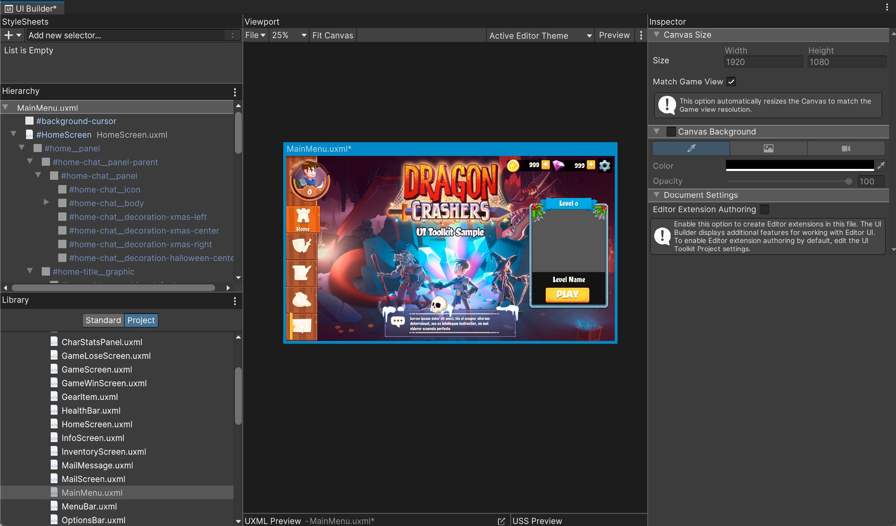
Task: Switch to the Project library tab
Action: 141,320
